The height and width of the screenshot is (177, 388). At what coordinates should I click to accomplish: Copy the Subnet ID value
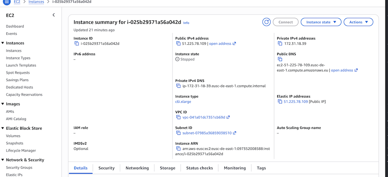coord(178,133)
